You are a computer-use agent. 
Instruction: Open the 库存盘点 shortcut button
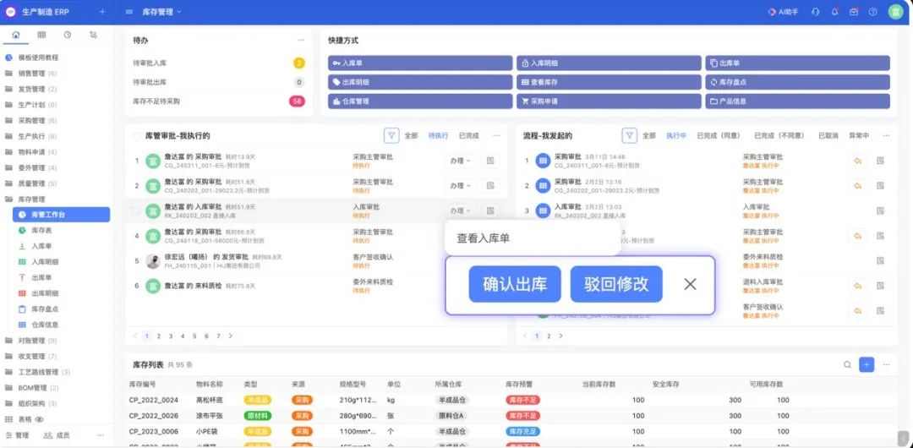point(798,82)
